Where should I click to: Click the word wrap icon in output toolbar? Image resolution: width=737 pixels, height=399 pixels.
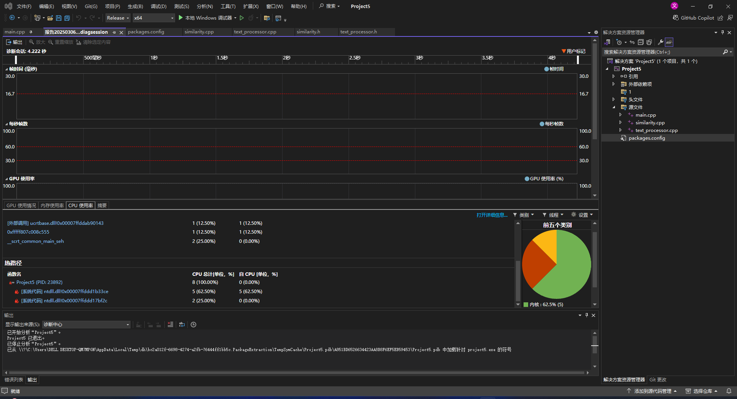point(182,325)
